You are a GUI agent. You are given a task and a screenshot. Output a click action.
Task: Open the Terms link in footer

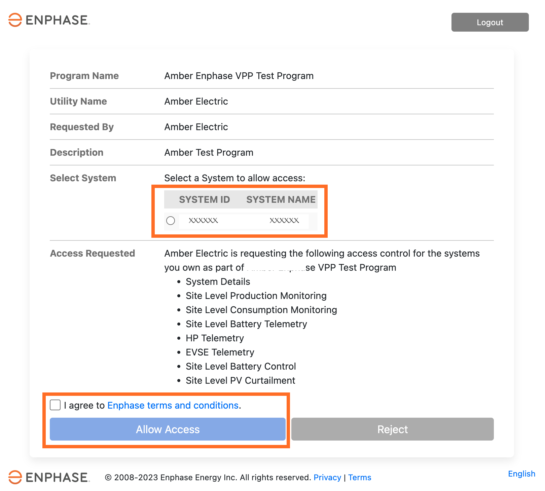(x=359, y=478)
